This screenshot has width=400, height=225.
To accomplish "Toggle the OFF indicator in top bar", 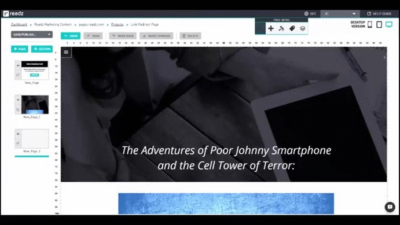I will [x=310, y=13].
